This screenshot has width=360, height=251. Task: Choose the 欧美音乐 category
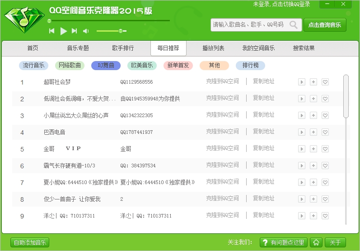pos(142,65)
